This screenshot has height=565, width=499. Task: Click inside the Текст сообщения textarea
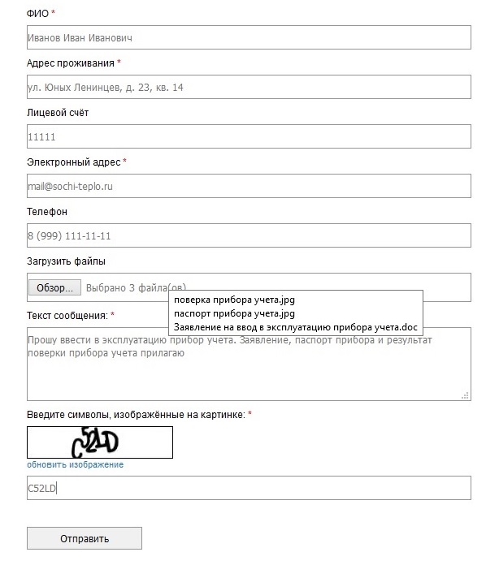tap(249, 373)
